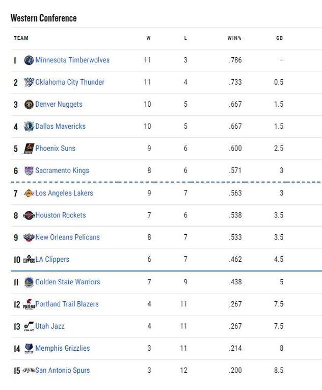
Task: Click the Minnesota Timberwolves team logo
Action: tap(29, 60)
